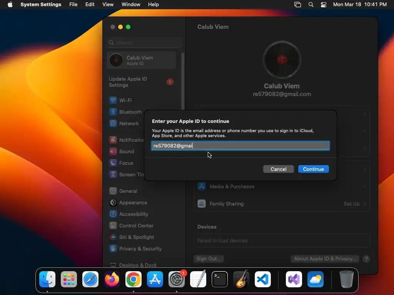Open the Siri & Spotlight icon
Image resolution: width=394 pixels, height=295 pixels.
pyautogui.click(x=113, y=237)
